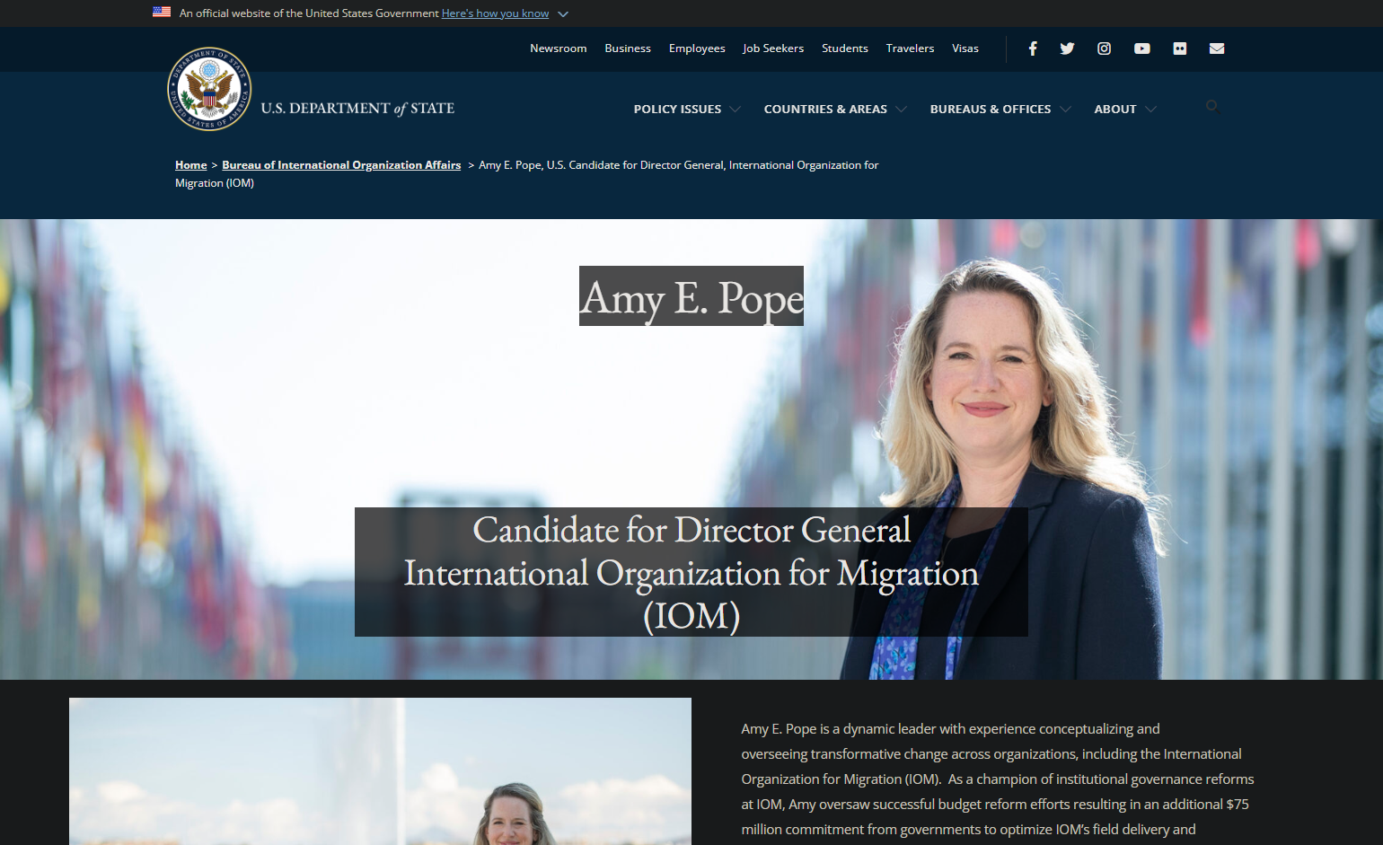Open the YouTube social icon
Viewport: 1383px width, 845px height.
[x=1142, y=48]
